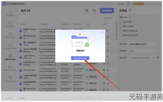Click move icon for 图片加水印.docx row

[108, 37]
